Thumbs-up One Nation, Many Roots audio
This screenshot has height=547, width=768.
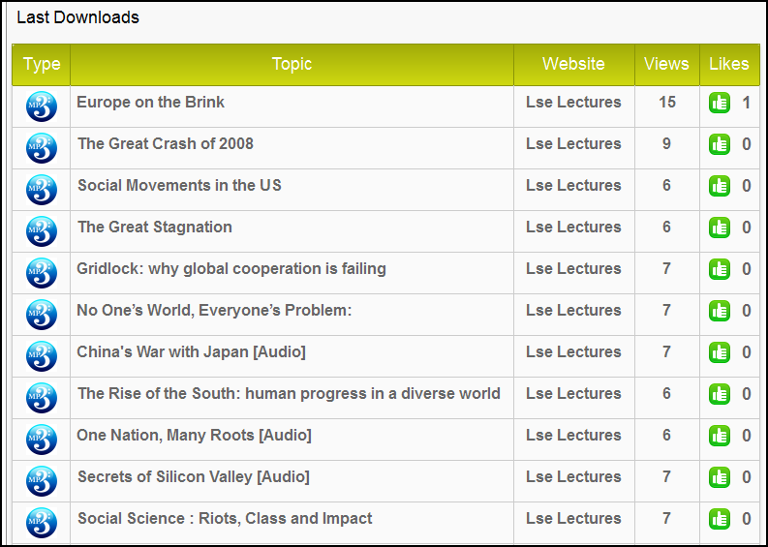(x=719, y=436)
